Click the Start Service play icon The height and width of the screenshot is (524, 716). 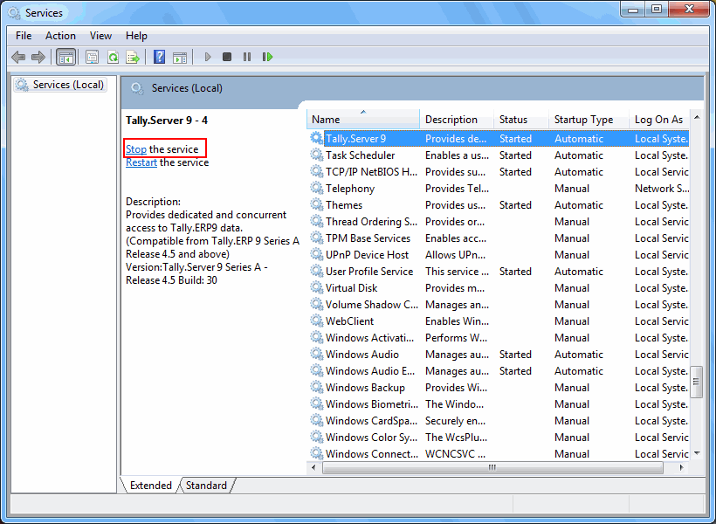tap(208, 57)
